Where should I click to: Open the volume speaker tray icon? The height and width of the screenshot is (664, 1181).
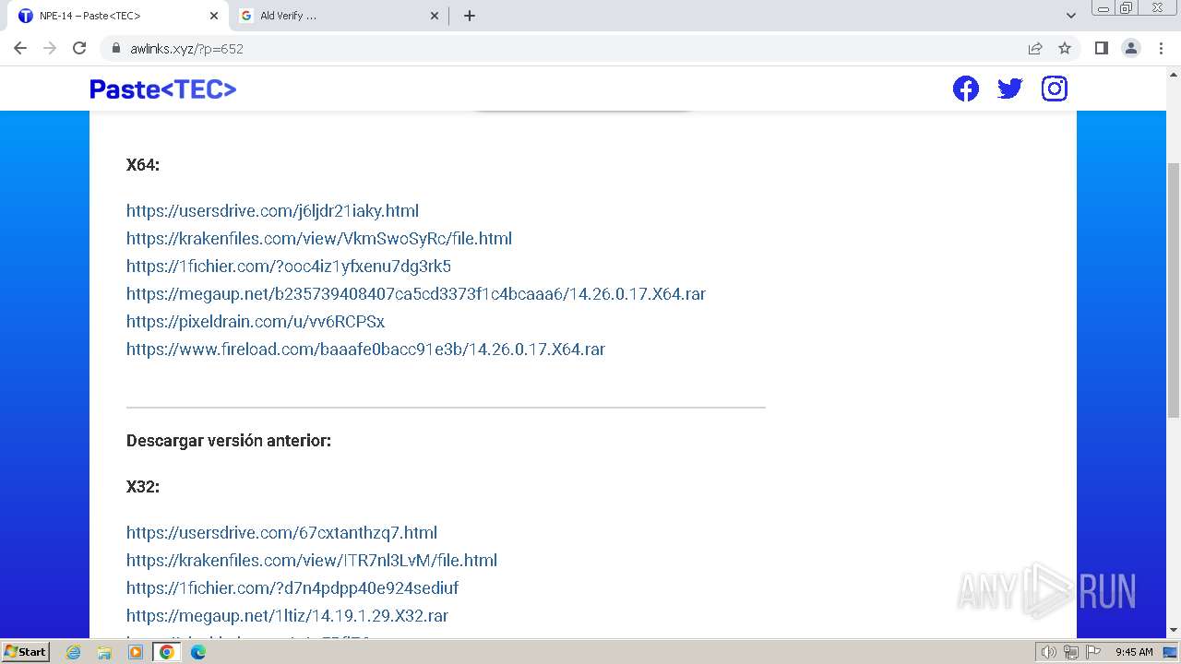(1049, 652)
